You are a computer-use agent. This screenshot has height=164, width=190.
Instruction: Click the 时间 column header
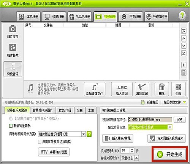click(x=118, y=25)
